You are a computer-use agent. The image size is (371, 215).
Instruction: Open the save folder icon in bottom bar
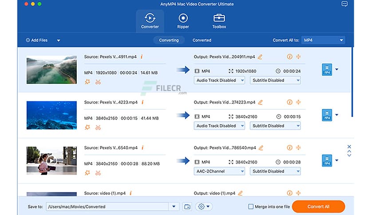click(x=187, y=207)
